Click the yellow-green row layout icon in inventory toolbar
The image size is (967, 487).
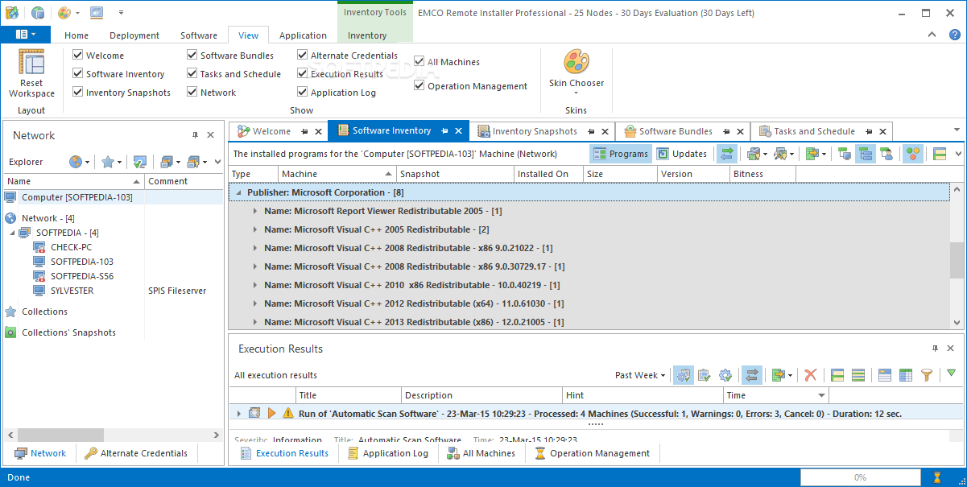939,154
